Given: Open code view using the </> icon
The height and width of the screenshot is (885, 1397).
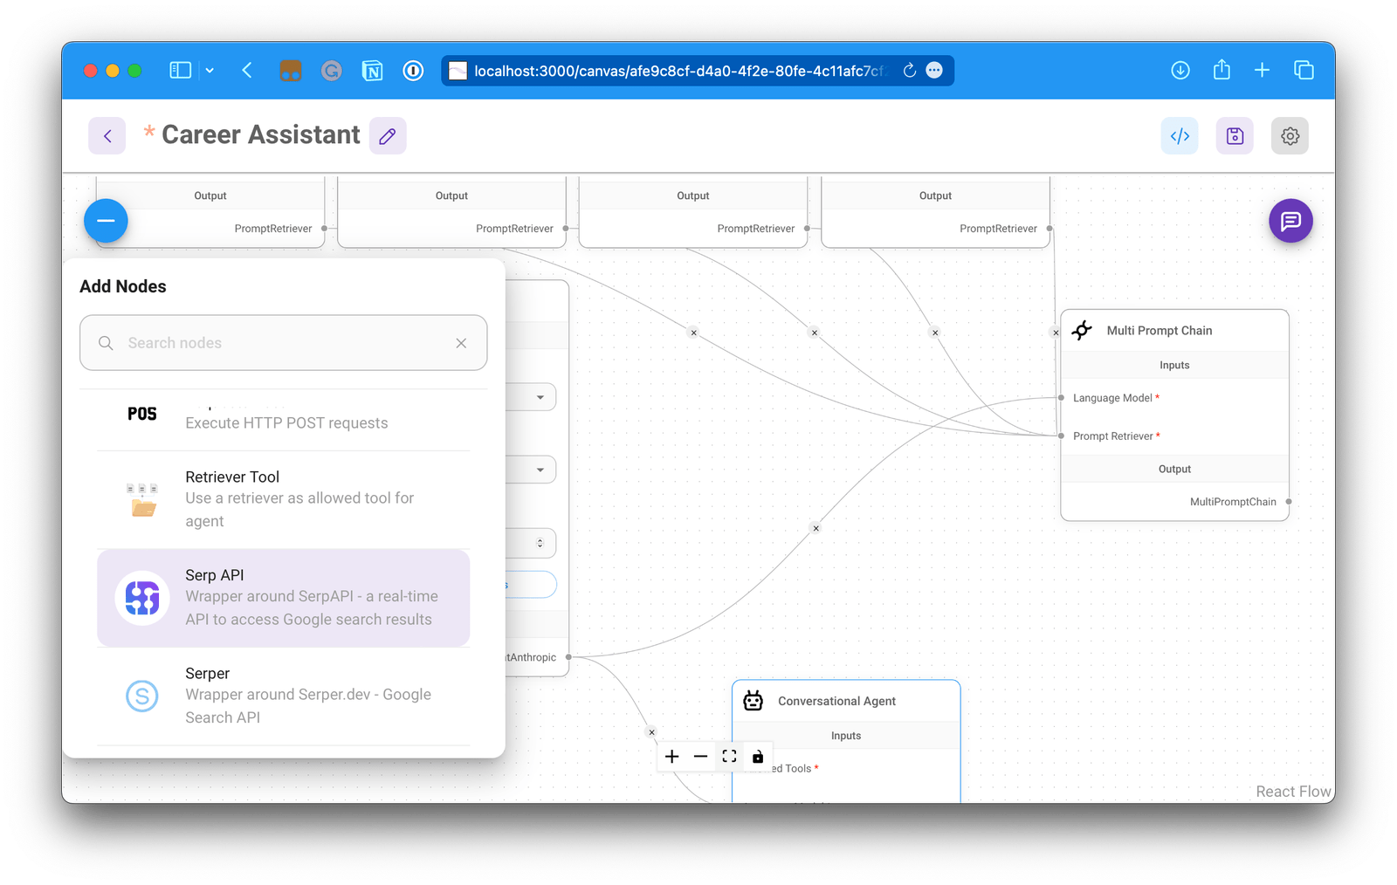Looking at the screenshot, I should (x=1180, y=135).
